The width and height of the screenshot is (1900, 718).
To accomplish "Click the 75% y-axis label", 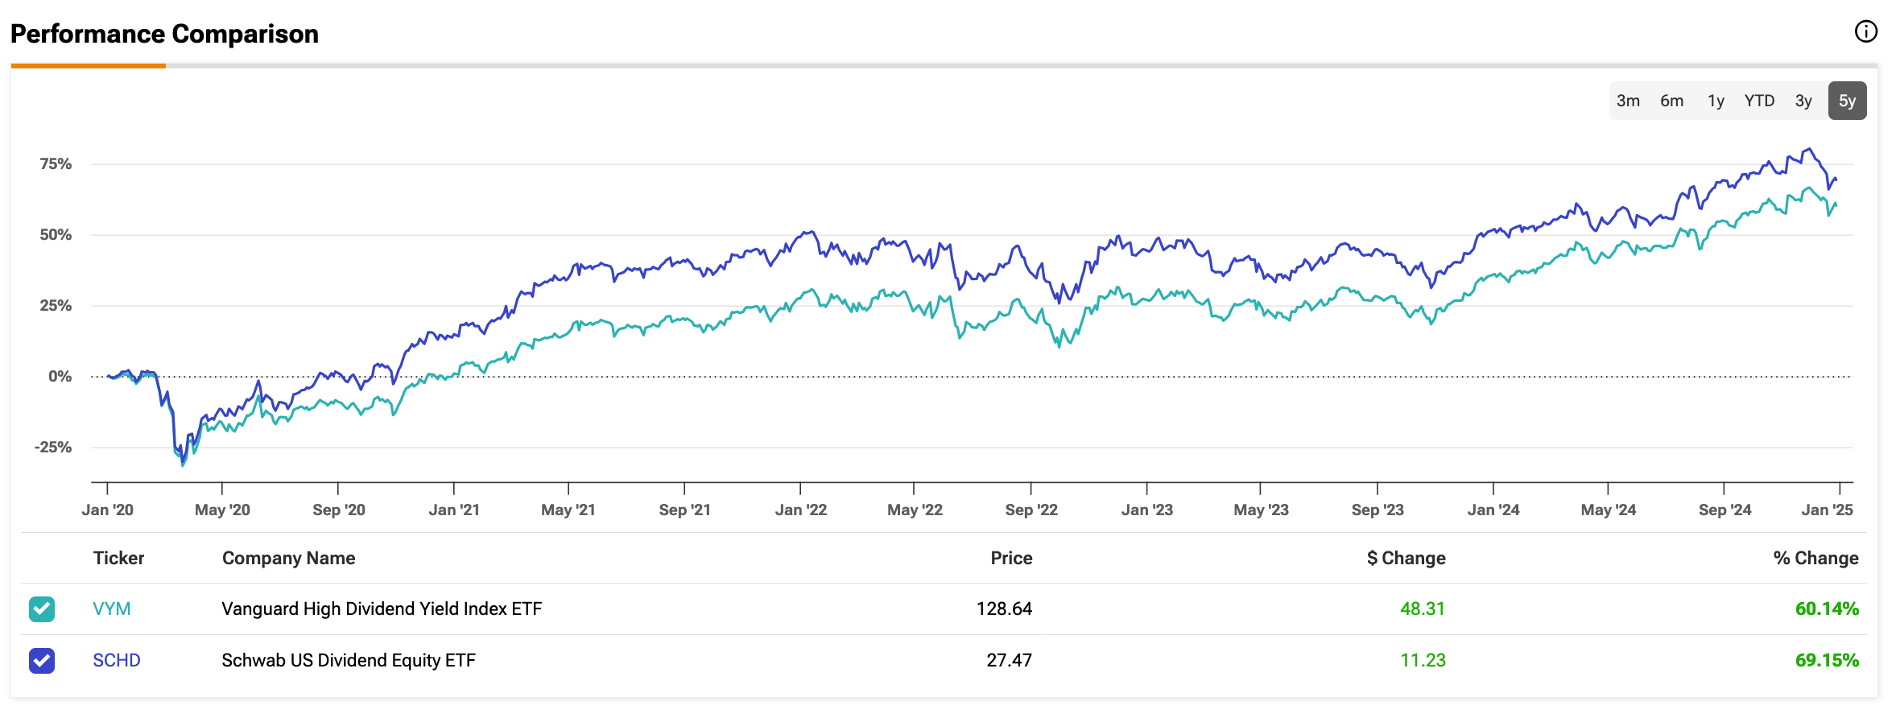I will pos(56,164).
